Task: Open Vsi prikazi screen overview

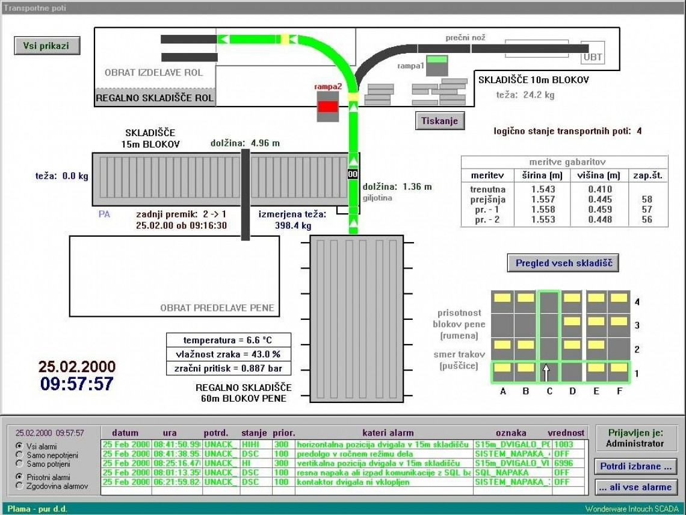Action: [x=47, y=46]
